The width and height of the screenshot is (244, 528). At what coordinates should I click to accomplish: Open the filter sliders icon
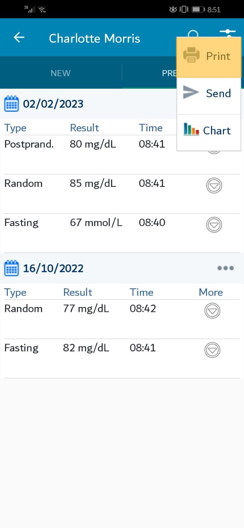click(227, 33)
